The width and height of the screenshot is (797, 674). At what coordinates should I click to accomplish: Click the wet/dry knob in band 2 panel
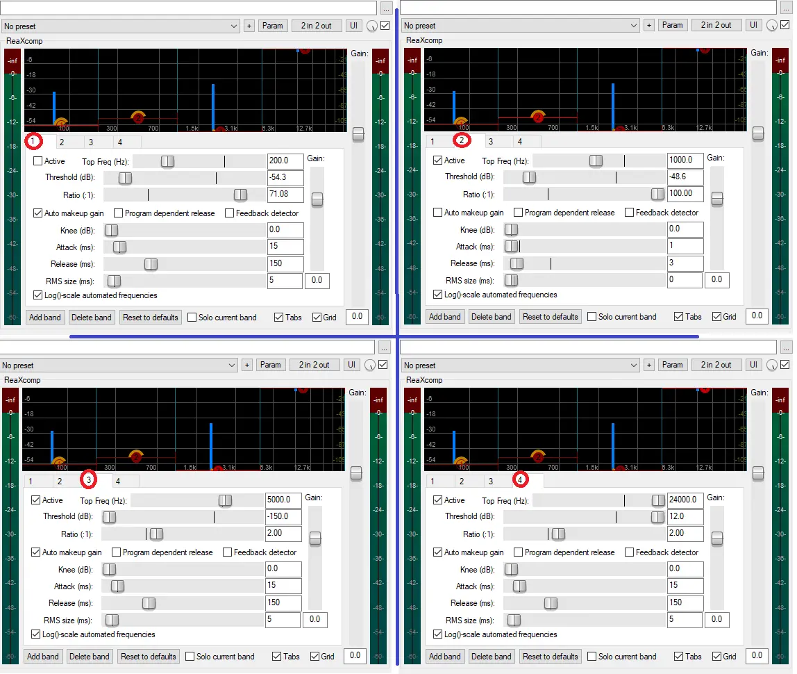[773, 26]
